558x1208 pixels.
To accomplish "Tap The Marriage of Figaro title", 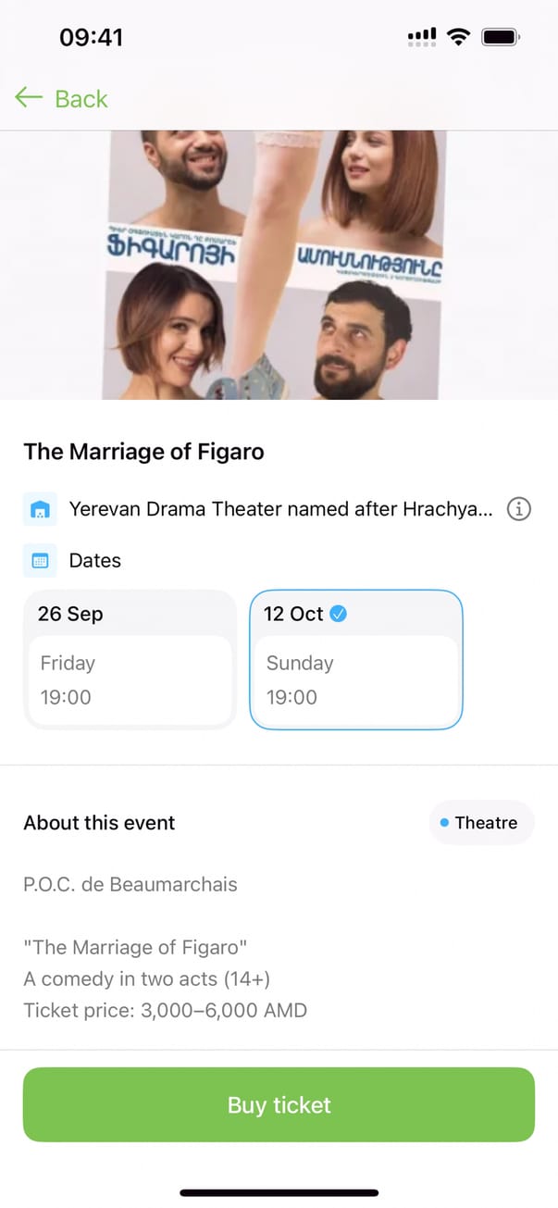I will point(143,452).
